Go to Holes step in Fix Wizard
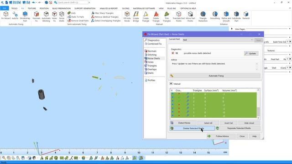292x164 pixels. click(149, 62)
